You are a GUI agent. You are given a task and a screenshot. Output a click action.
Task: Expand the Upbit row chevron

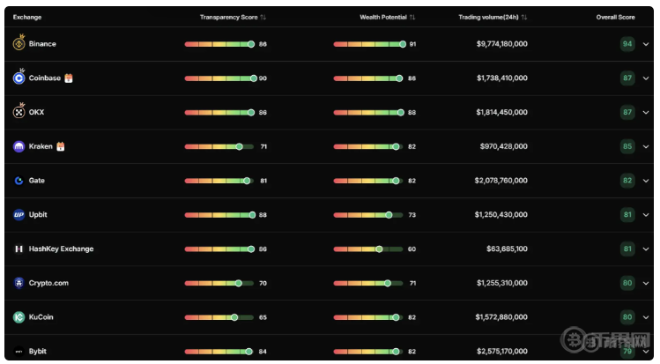tap(646, 215)
